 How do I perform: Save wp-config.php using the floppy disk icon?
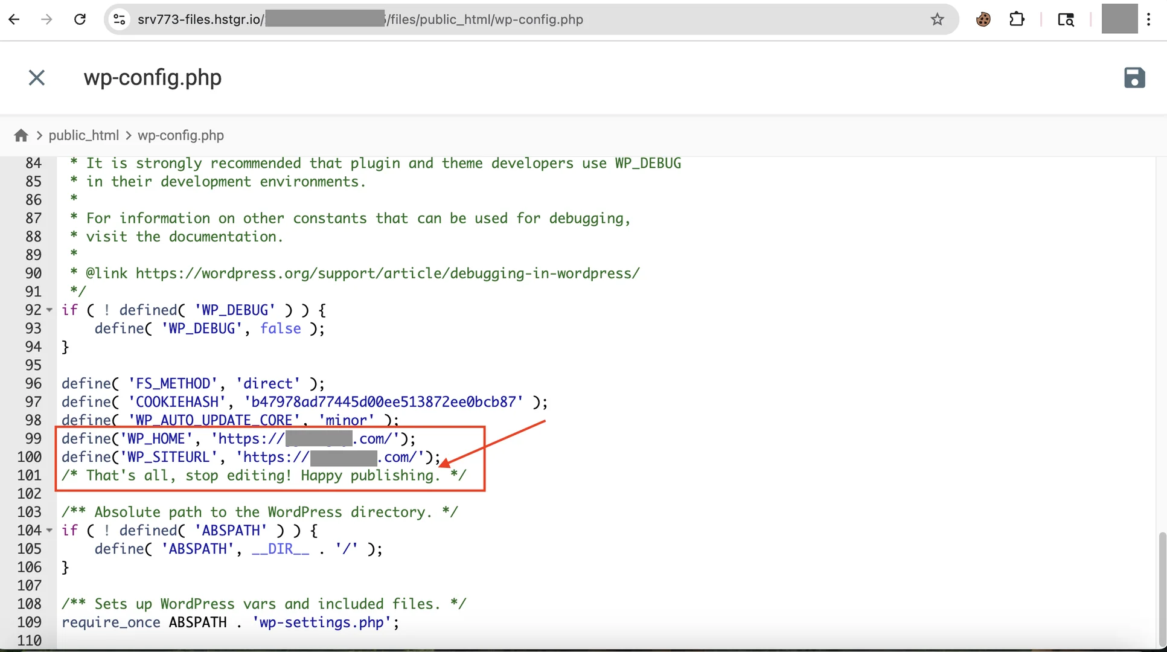coord(1134,78)
